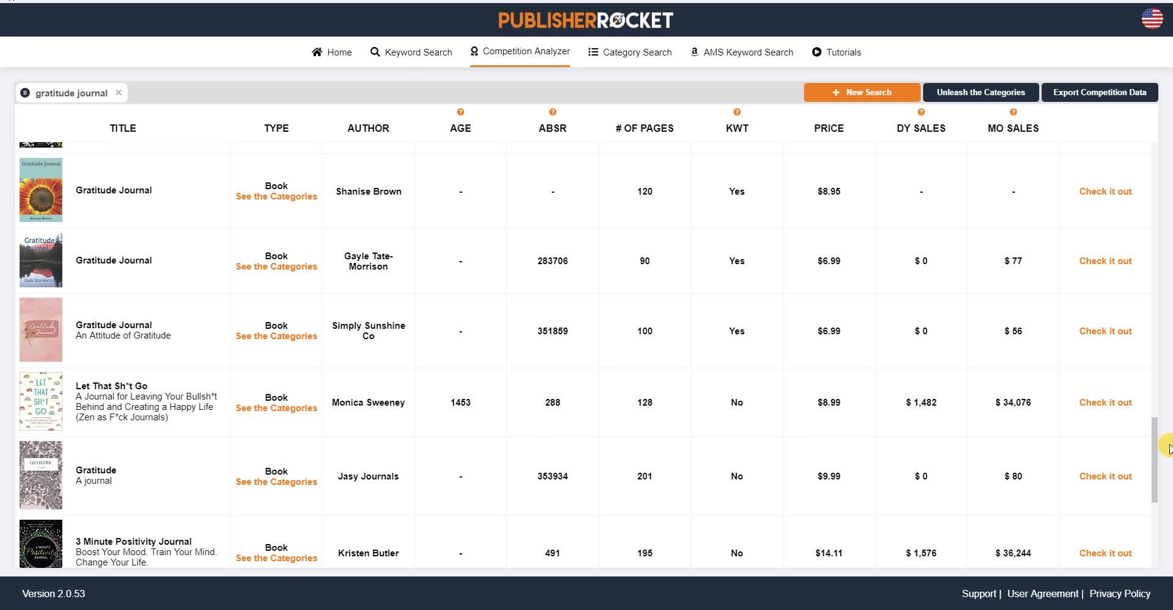This screenshot has height=610, width=1173.
Task: Start a New Search
Action: click(861, 93)
